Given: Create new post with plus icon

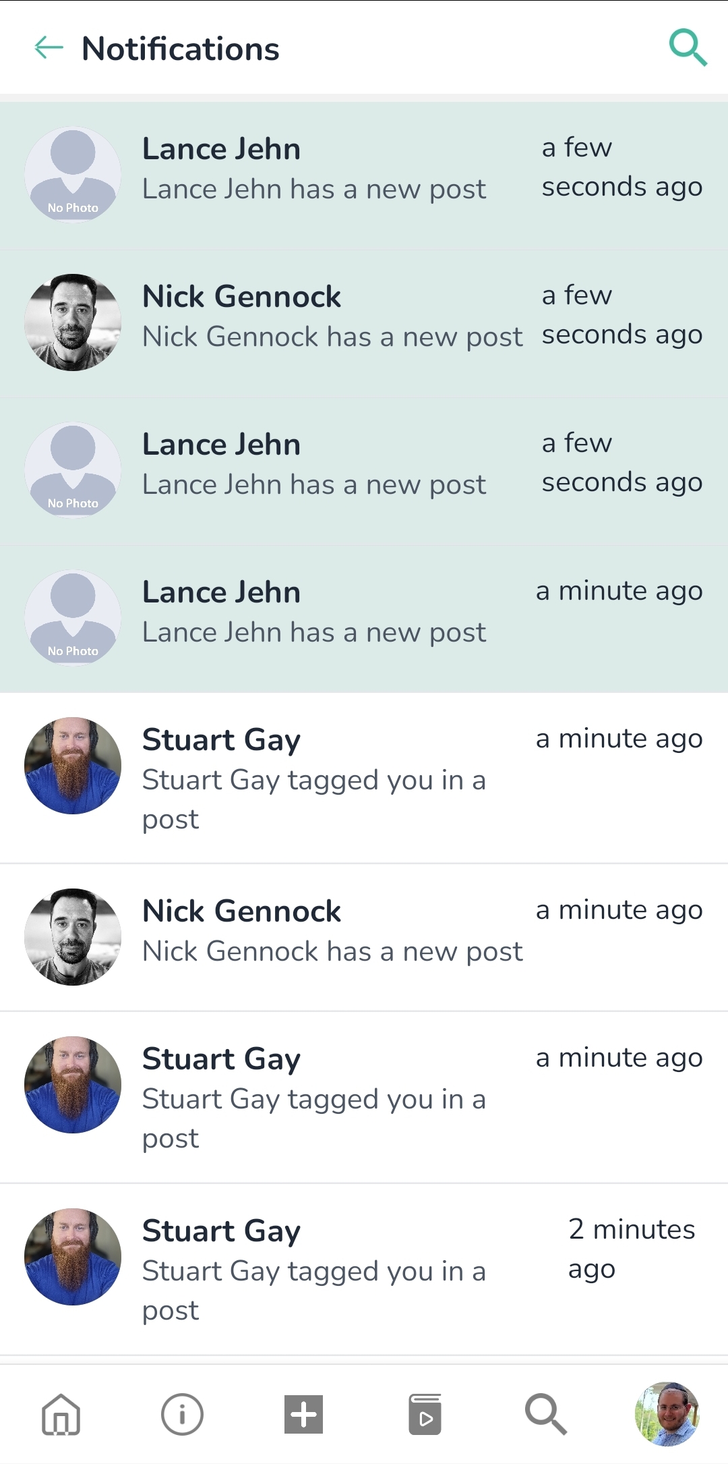Looking at the screenshot, I should click(303, 1414).
